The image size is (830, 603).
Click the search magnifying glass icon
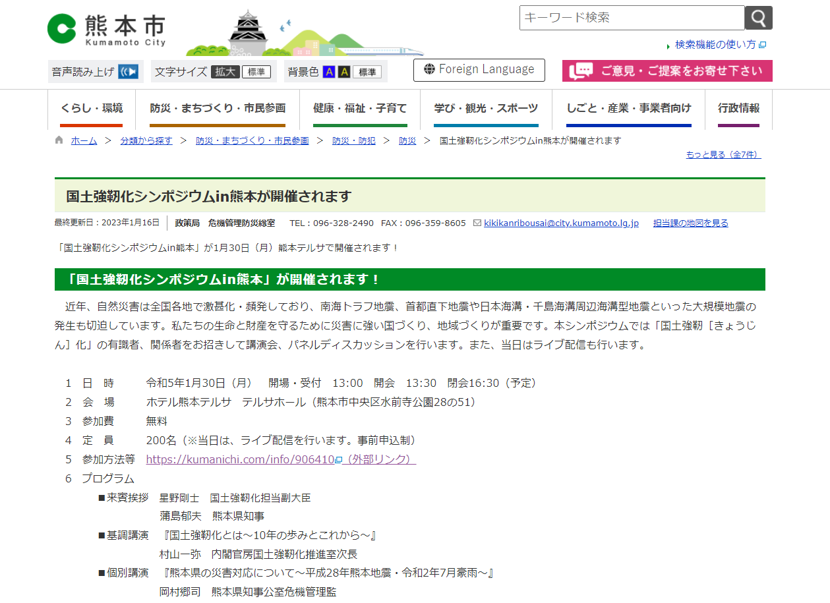pos(757,18)
